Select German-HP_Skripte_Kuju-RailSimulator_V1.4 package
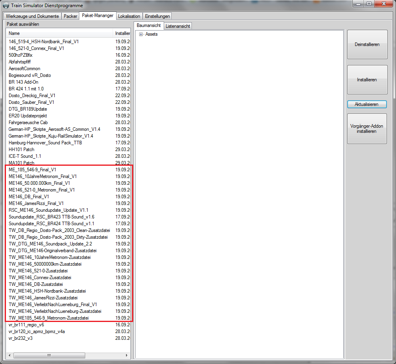 point(51,136)
